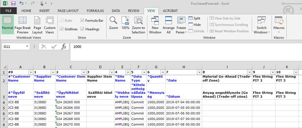Click Reset Window Position
The image size is (302, 128).
[229, 31]
